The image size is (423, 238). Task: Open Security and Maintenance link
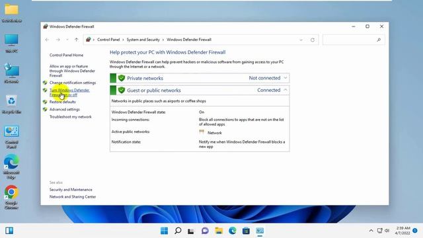pos(71,190)
